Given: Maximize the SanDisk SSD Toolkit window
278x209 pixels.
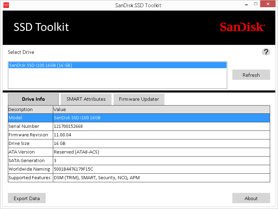Looking at the screenshot, I should coord(255,4).
